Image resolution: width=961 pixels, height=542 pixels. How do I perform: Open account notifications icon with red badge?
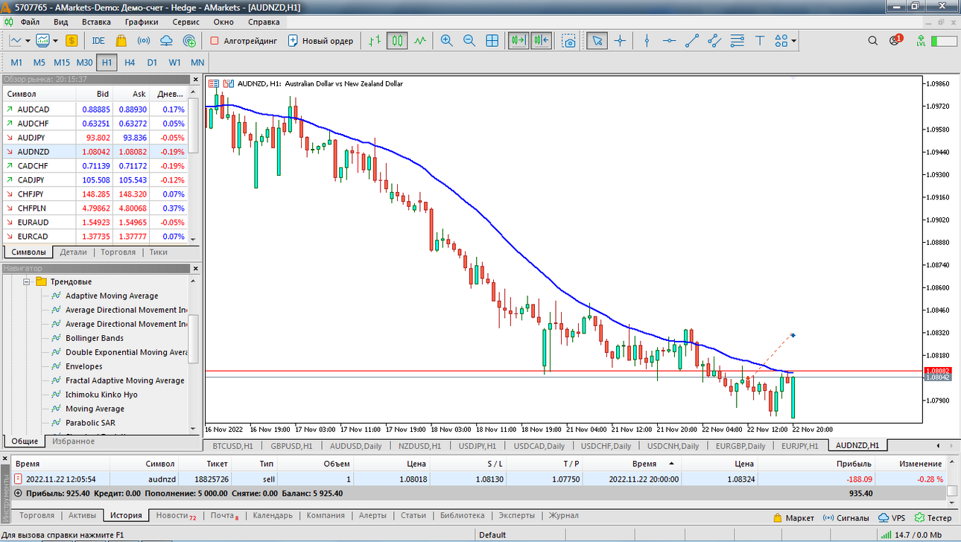(895, 40)
